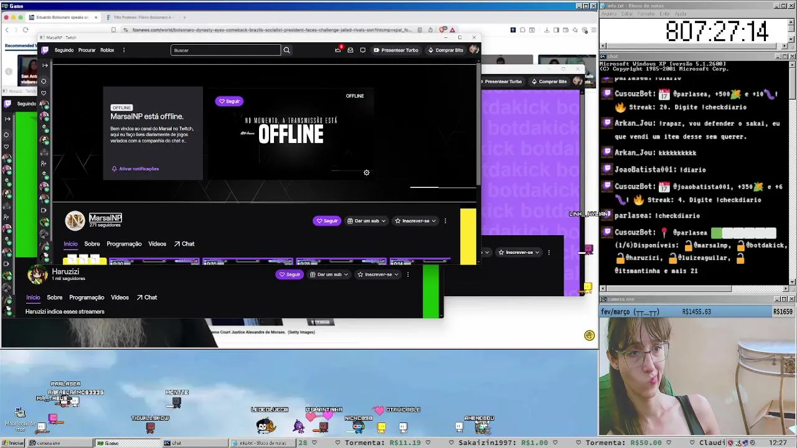Click the bookmark icon in browser address bar
Image resolution: width=797 pixels, height=448 pixels.
click(x=113, y=30)
